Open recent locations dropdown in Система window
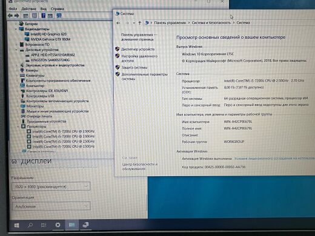315x236 pixels. [134, 23]
